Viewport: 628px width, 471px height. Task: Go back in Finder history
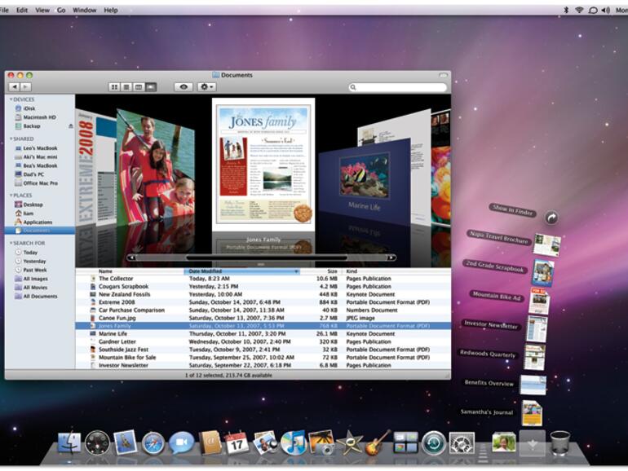pos(15,87)
